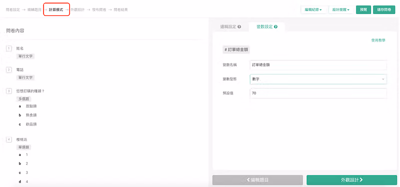The image size is (400, 187).
Task: Focus the 預設值 input field
Action: (318, 93)
